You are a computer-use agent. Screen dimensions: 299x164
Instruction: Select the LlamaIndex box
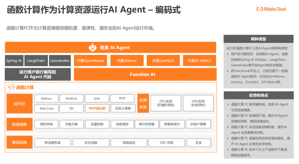[x=60, y=61]
